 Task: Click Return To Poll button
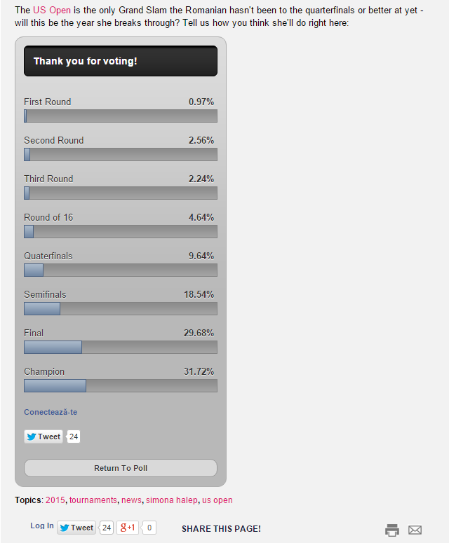tap(121, 468)
